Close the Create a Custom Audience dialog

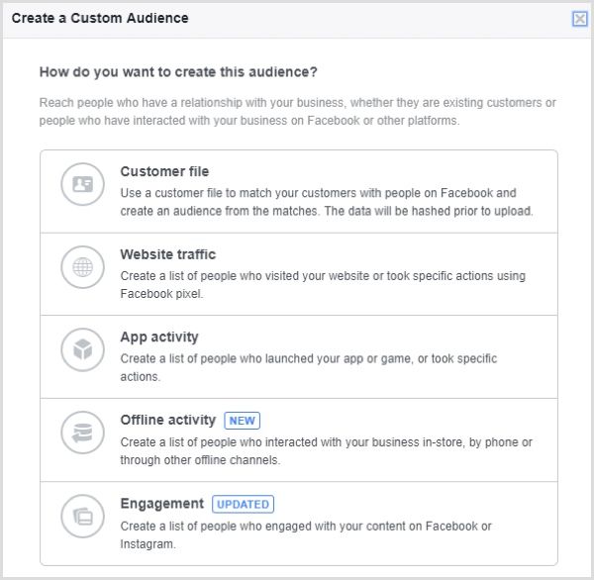click(579, 19)
